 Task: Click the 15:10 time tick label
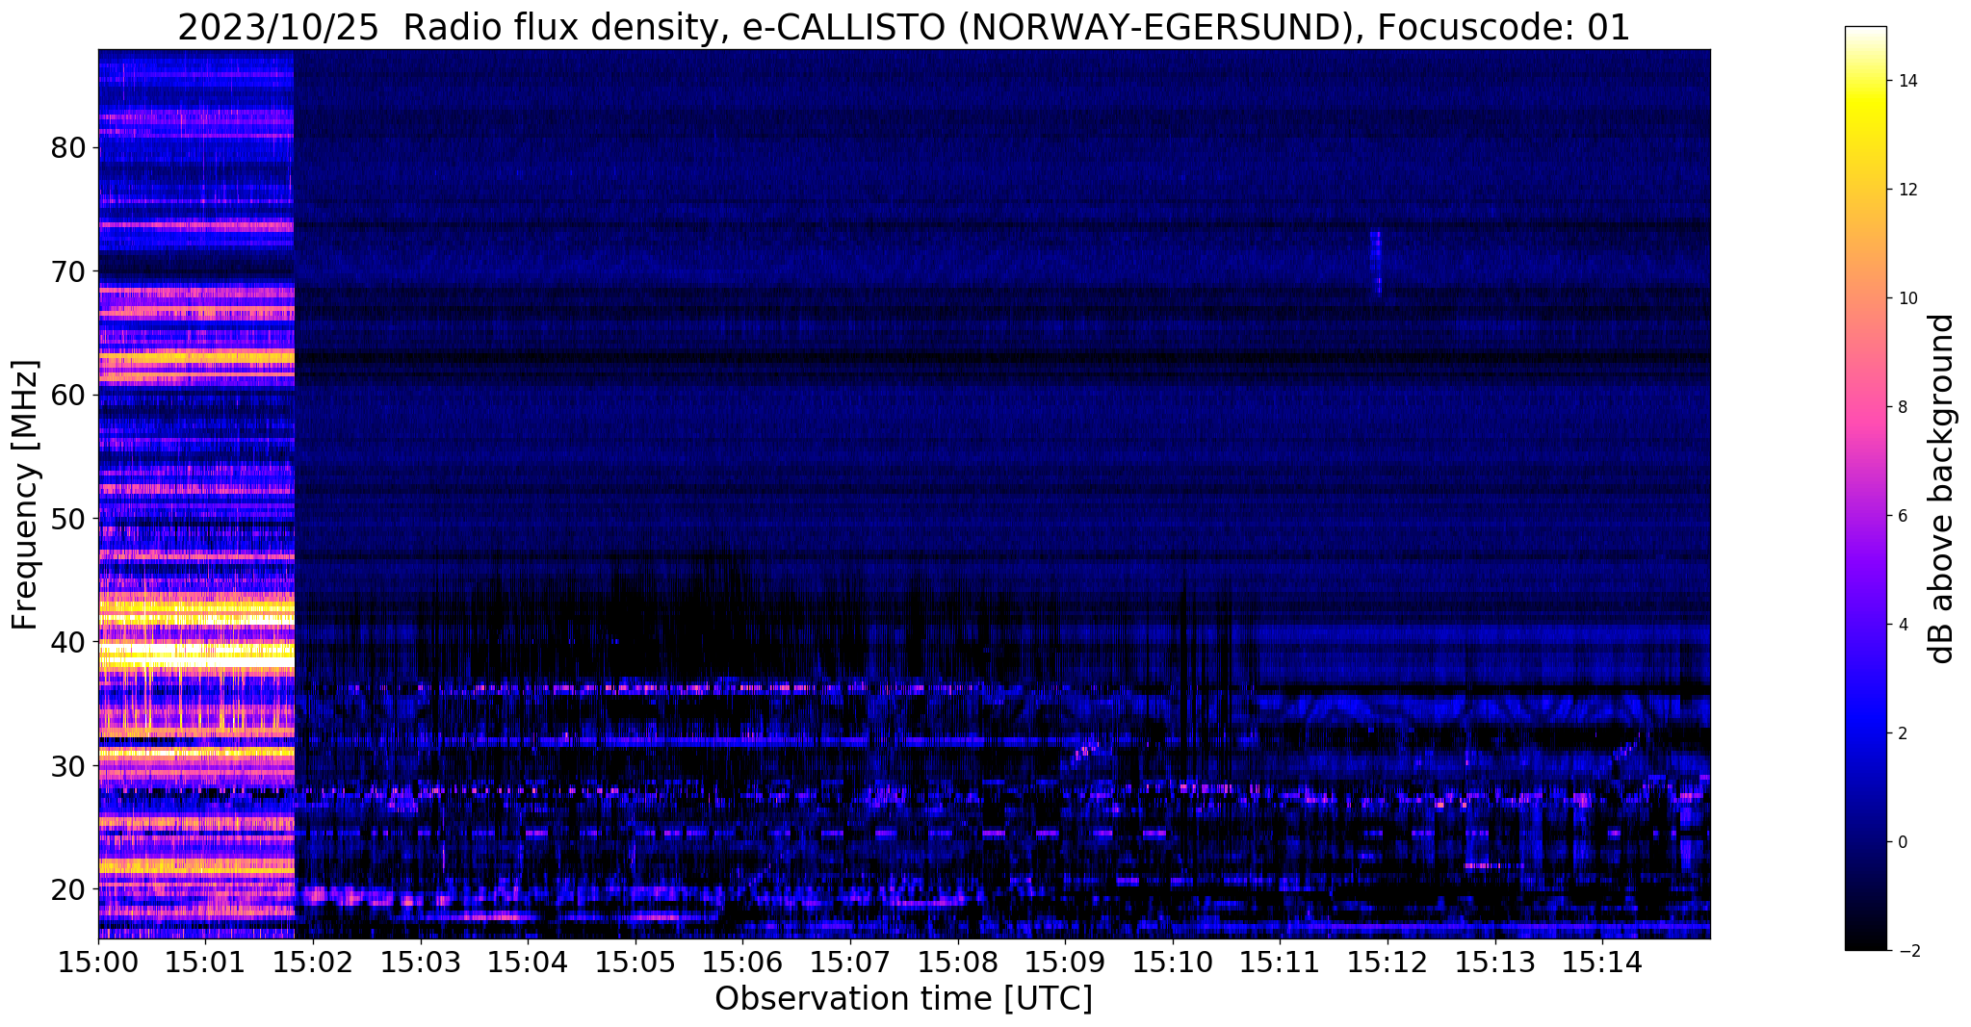1173,962
